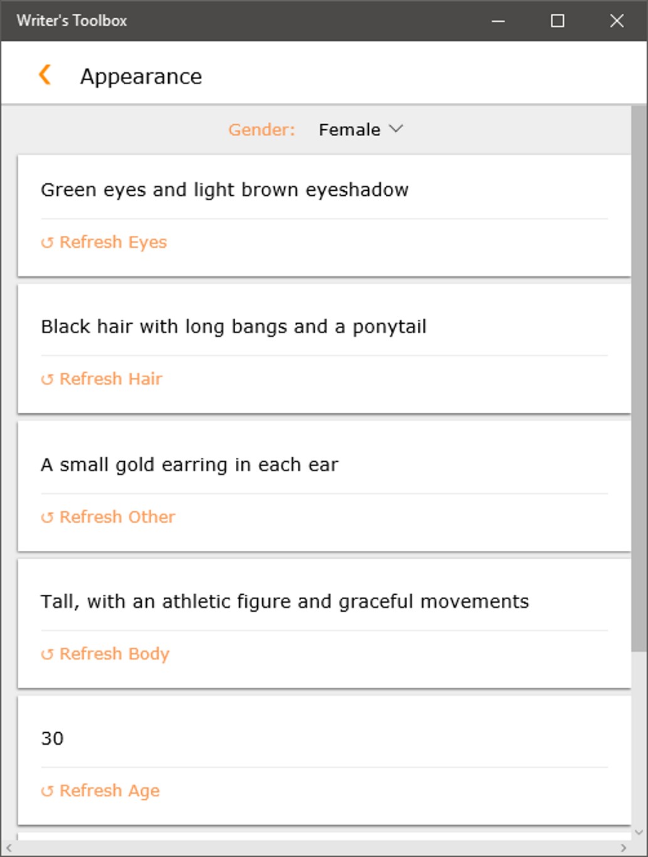Click the vertical scrollbar thumb
The width and height of the screenshot is (648, 857).
click(x=639, y=376)
